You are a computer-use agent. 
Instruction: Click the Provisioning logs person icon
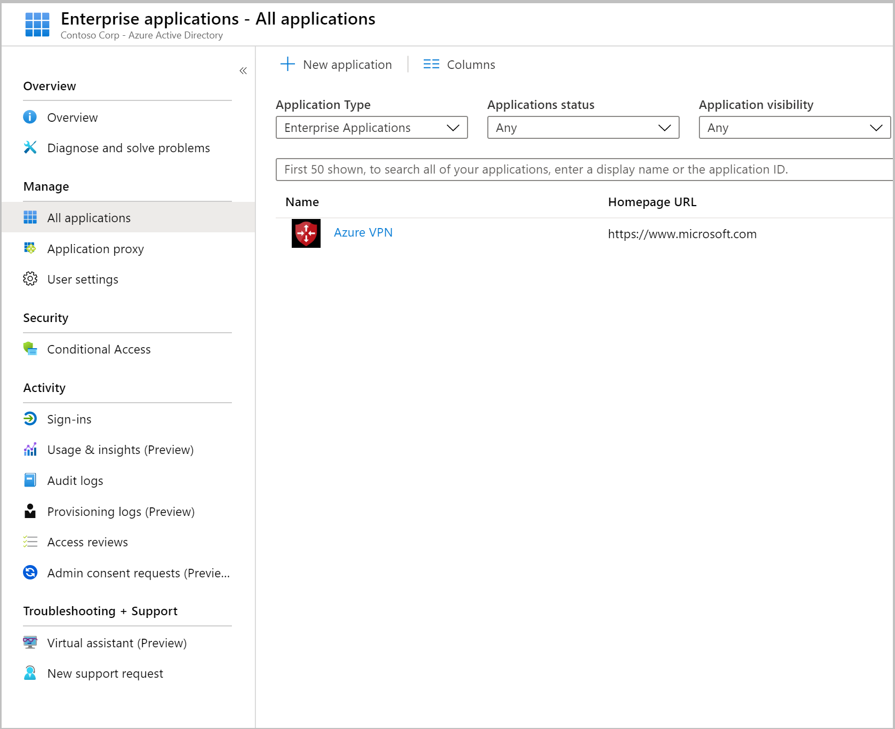point(30,511)
